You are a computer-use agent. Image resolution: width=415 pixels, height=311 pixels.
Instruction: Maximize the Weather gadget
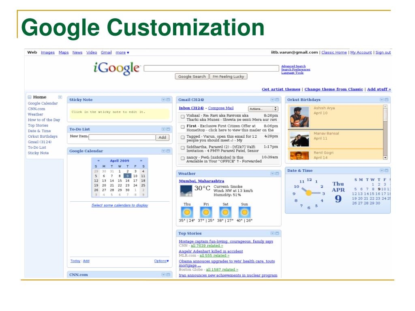coord(277,173)
